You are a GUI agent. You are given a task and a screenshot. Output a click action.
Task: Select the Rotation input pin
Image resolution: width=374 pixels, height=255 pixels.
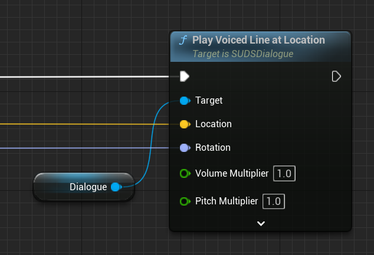(185, 148)
